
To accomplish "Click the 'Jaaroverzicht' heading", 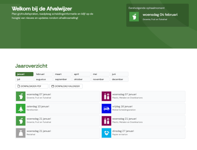I will click(x=31, y=66).
